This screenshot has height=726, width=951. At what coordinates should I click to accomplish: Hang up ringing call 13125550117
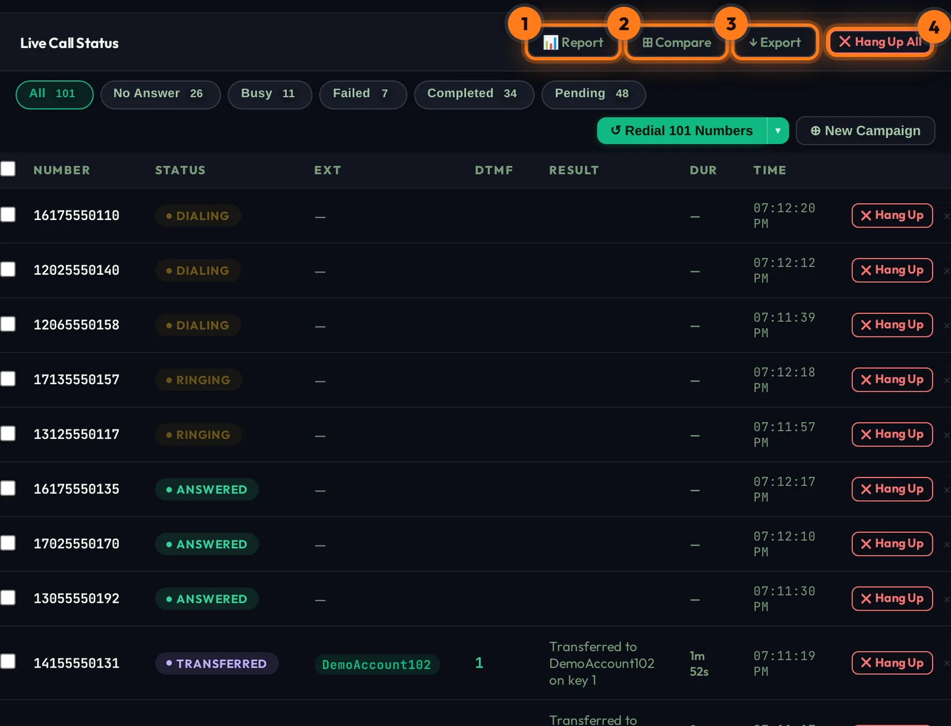coord(892,434)
